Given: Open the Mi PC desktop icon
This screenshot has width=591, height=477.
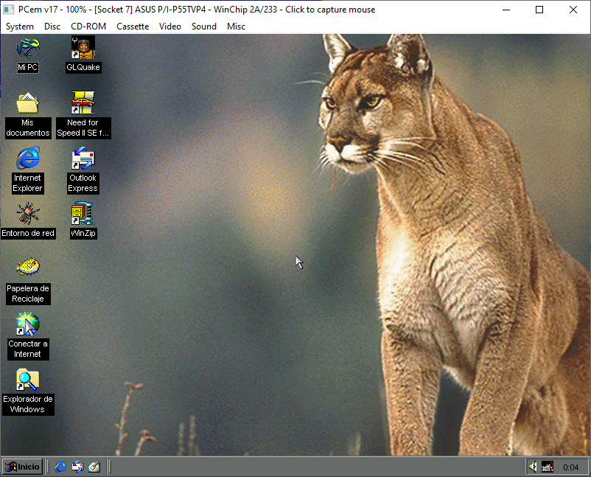Looking at the screenshot, I should coord(28,49).
